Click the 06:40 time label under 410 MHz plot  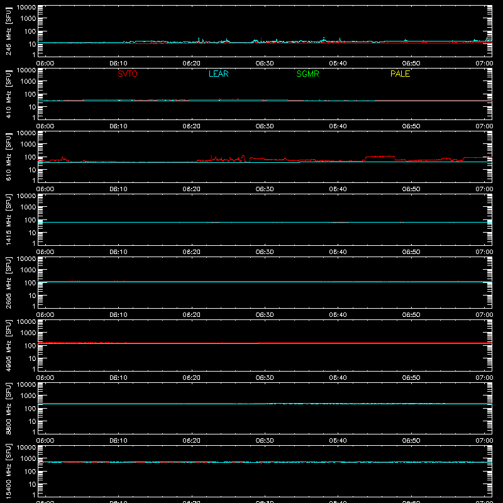click(x=338, y=126)
